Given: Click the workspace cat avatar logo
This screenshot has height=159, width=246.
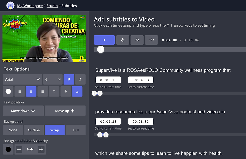Looking at the screenshot, I should click(10, 6).
